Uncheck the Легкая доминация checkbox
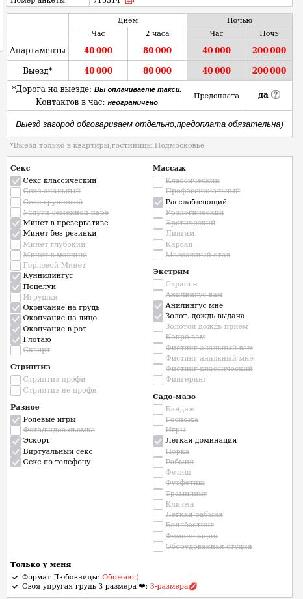 point(158,441)
